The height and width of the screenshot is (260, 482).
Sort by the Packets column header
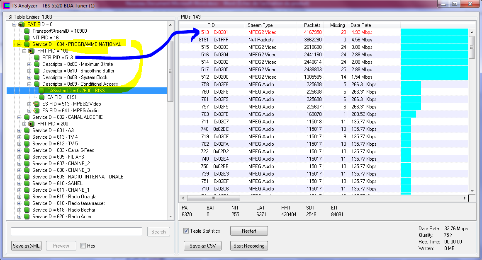312,25
